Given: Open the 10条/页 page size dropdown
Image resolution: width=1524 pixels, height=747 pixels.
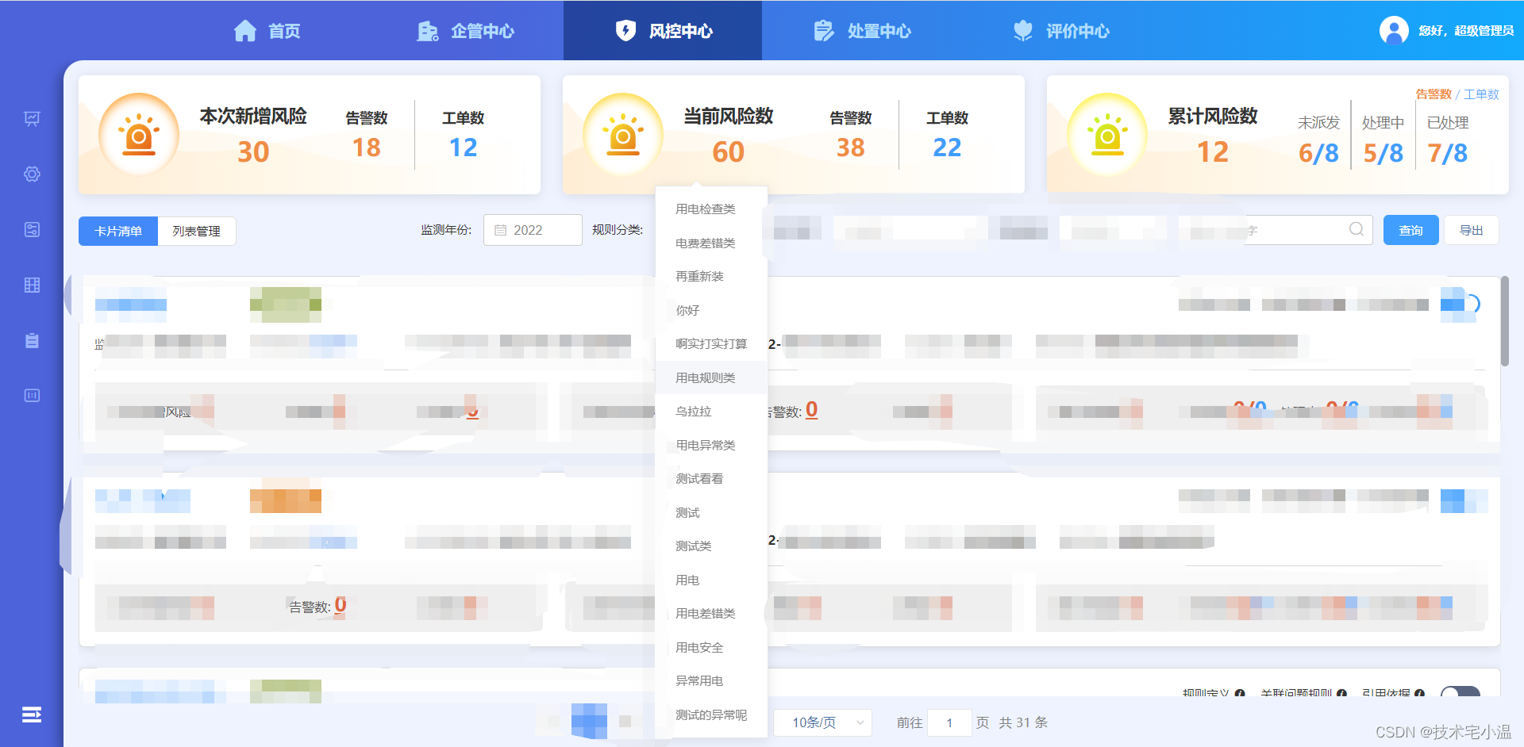Looking at the screenshot, I should [822, 722].
